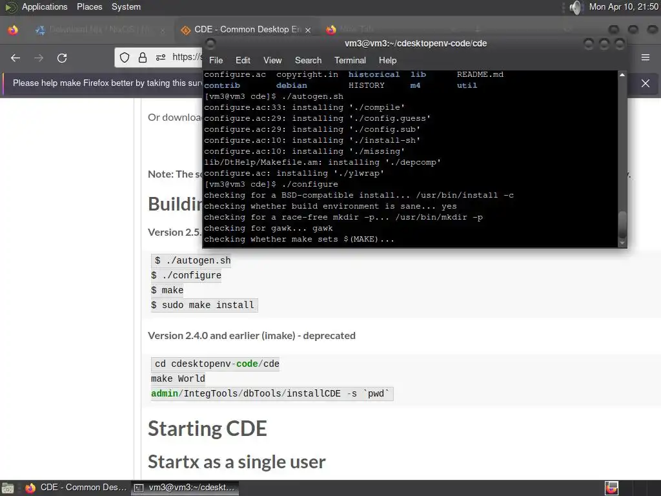This screenshot has width=661, height=496.
Task: Open the Firefox hamburger menu
Action: 646,57
